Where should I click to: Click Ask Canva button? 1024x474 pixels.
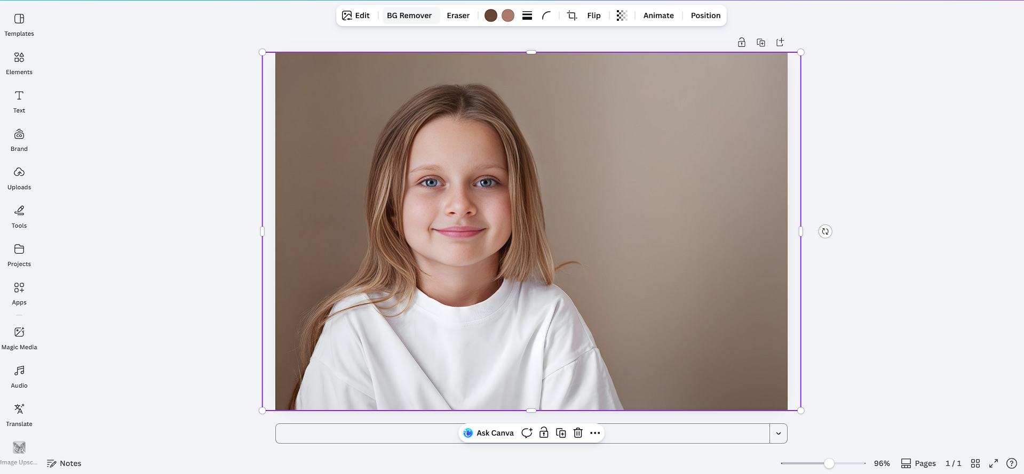pos(489,433)
